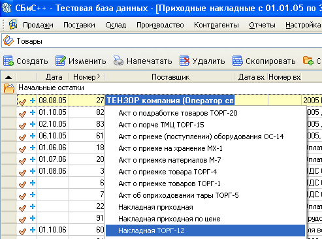Click the blue plus in row number 91
The image size is (322, 239).
point(33,218)
